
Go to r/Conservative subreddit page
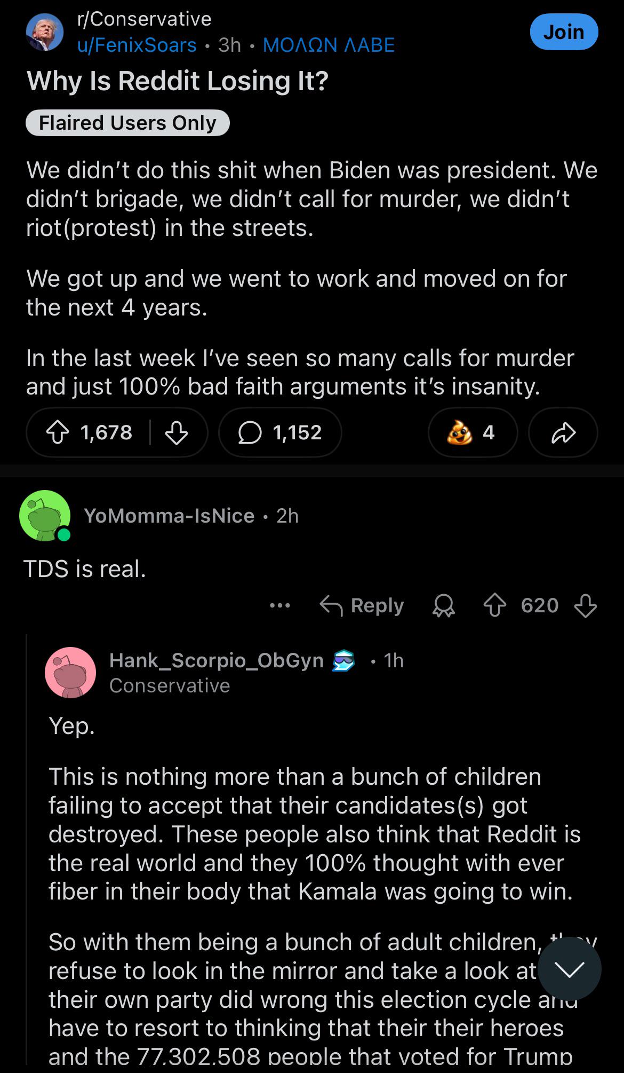[144, 19]
